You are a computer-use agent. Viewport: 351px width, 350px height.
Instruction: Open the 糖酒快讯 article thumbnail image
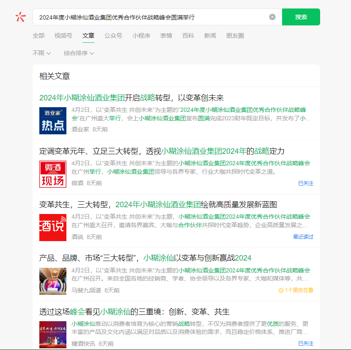(53, 334)
